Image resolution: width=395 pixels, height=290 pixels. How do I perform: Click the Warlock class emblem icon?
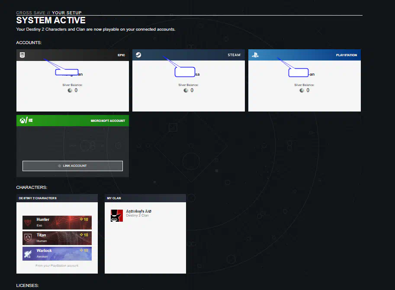(29, 254)
